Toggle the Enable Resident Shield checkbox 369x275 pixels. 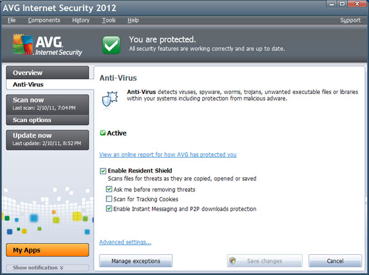103,171
